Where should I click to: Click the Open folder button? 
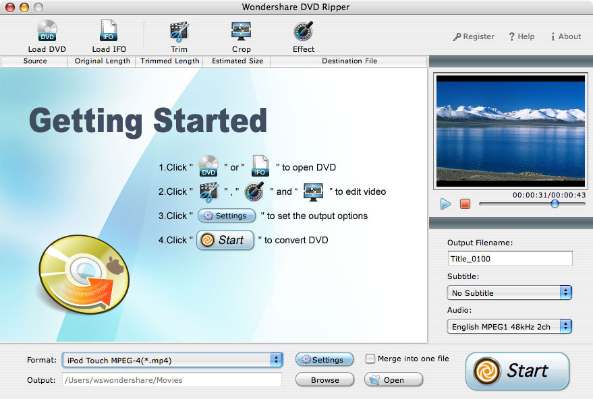click(x=394, y=379)
